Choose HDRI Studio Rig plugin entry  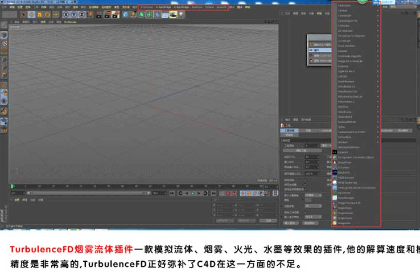[357, 183]
